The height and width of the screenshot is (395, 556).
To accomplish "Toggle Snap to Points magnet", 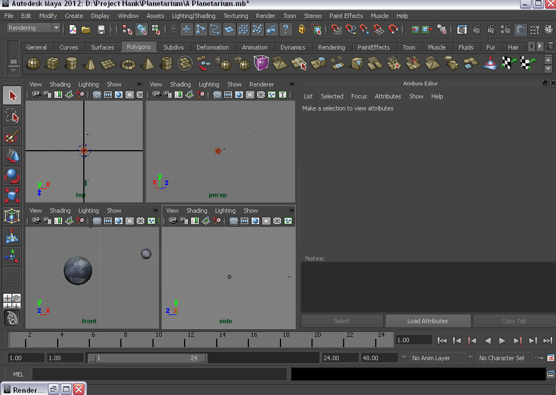I will coord(364,29).
